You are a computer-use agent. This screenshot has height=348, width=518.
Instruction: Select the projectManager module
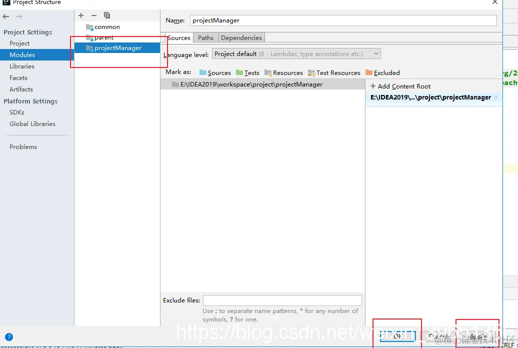tap(117, 48)
